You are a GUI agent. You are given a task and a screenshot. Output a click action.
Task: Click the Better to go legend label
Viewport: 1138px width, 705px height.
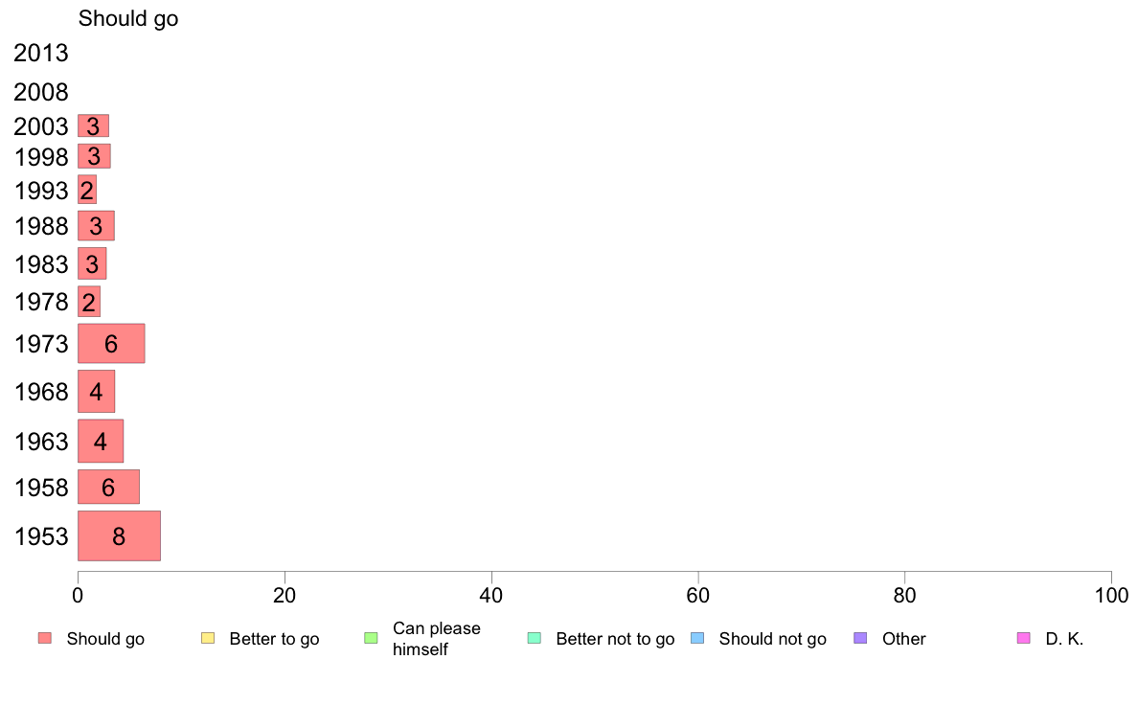click(274, 639)
